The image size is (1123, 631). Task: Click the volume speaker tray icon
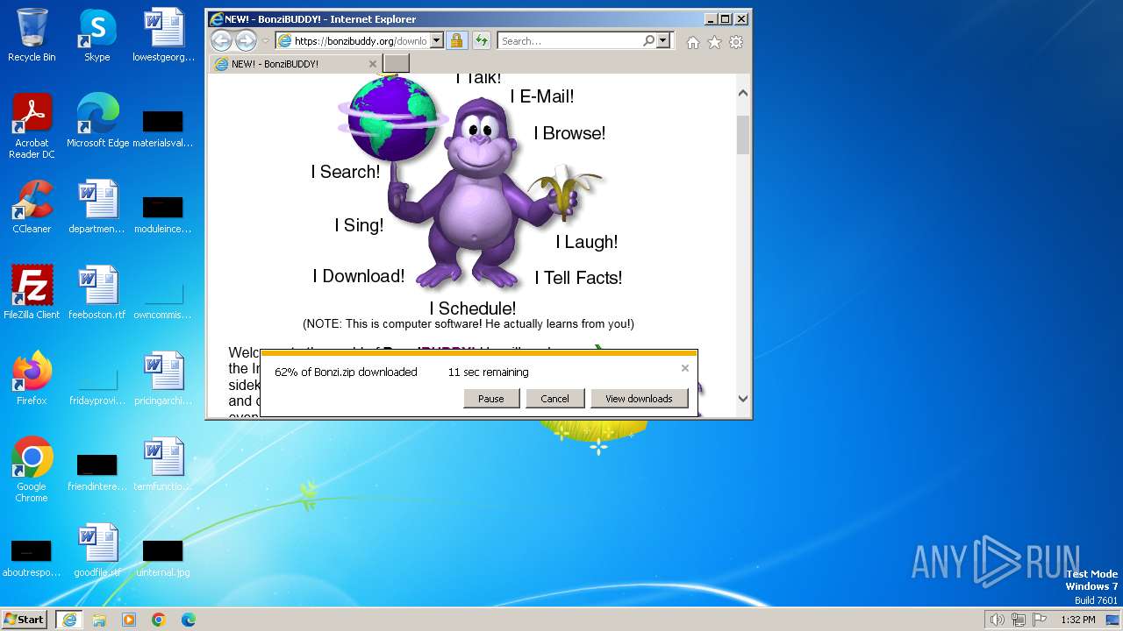[998, 620]
